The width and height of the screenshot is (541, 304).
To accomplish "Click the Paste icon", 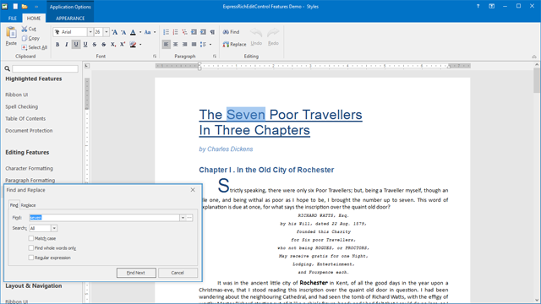I will coord(11,36).
